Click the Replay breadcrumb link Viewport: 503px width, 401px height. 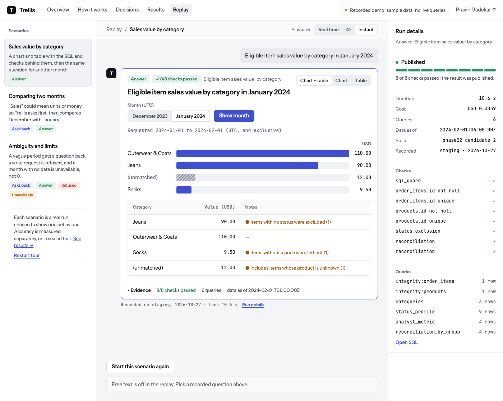[x=114, y=29]
